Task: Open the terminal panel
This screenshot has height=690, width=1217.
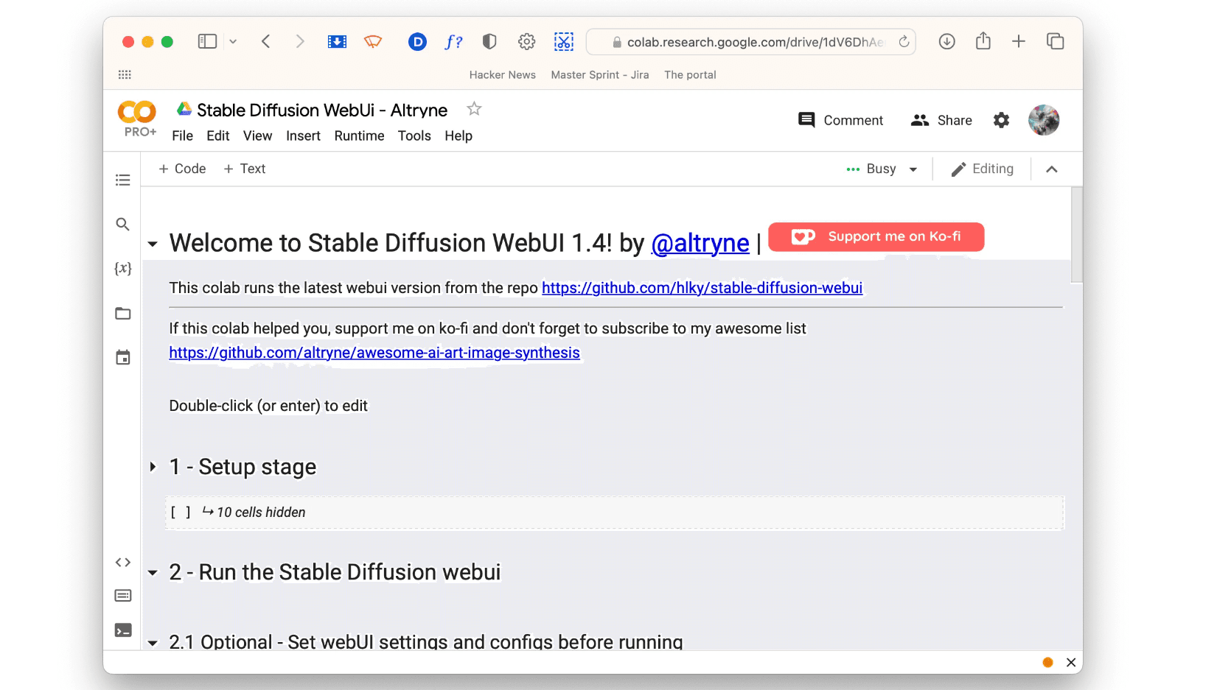Action: (x=123, y=630)
